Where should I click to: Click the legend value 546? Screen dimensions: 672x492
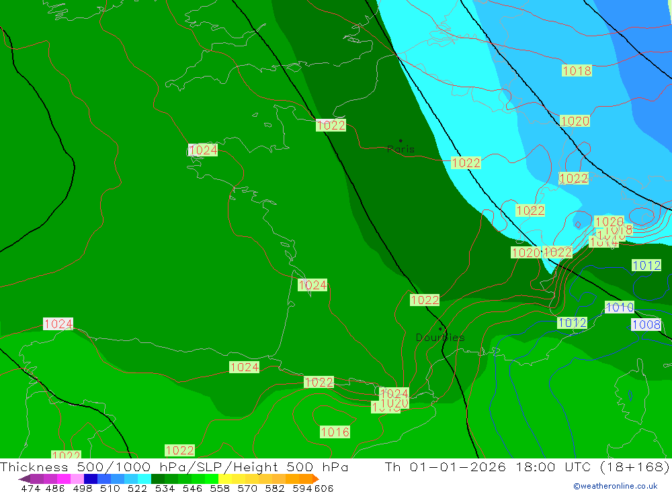(192, 488)
